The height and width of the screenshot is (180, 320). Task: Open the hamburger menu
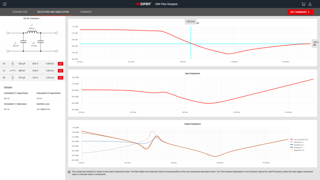(4, 4)
